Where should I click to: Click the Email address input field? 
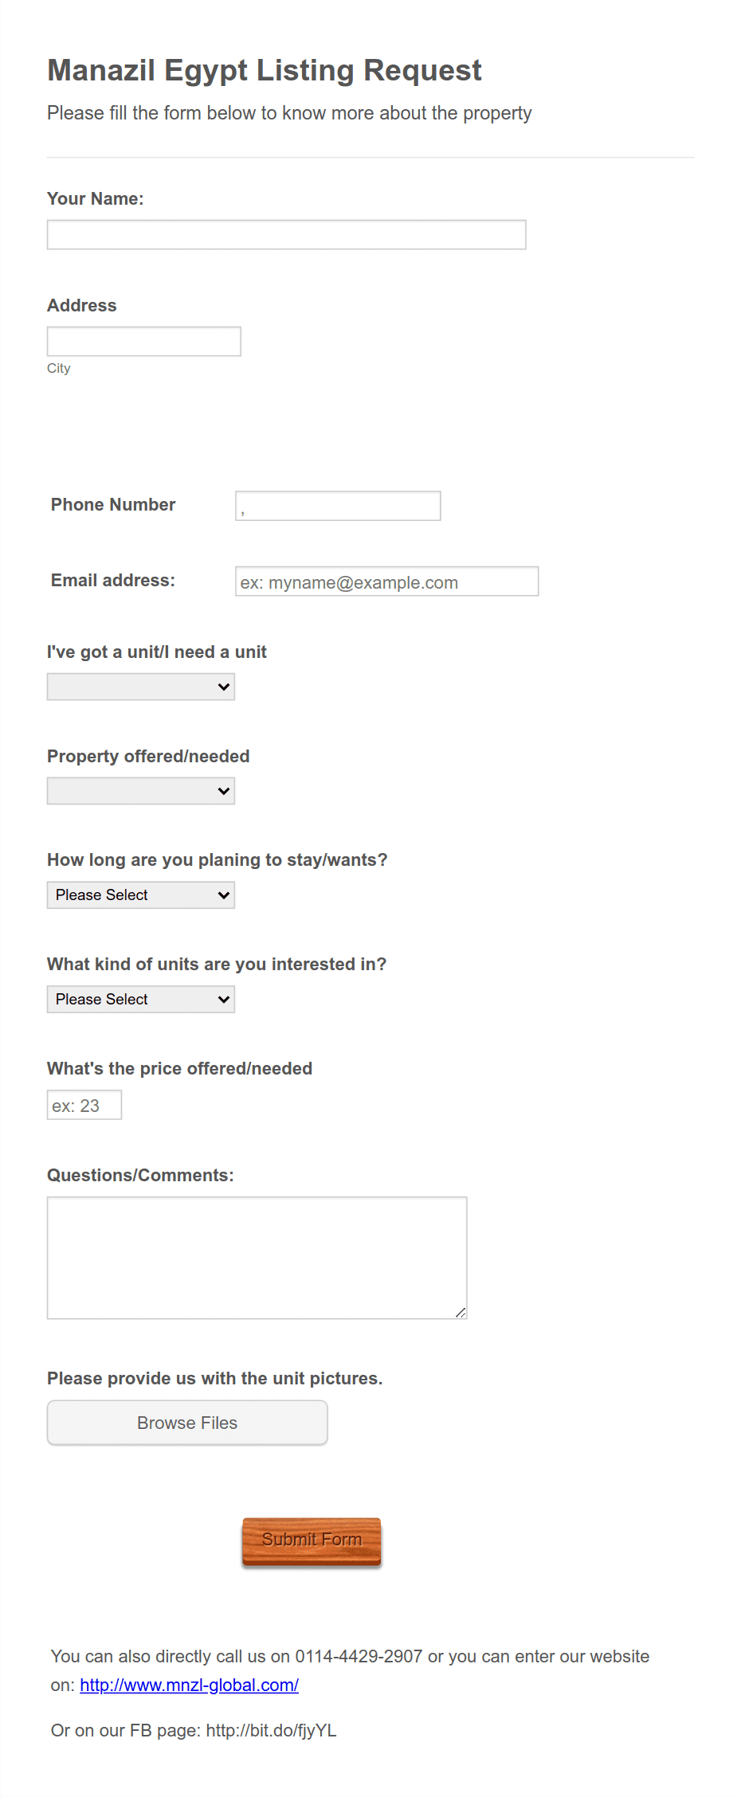point(386,581)
